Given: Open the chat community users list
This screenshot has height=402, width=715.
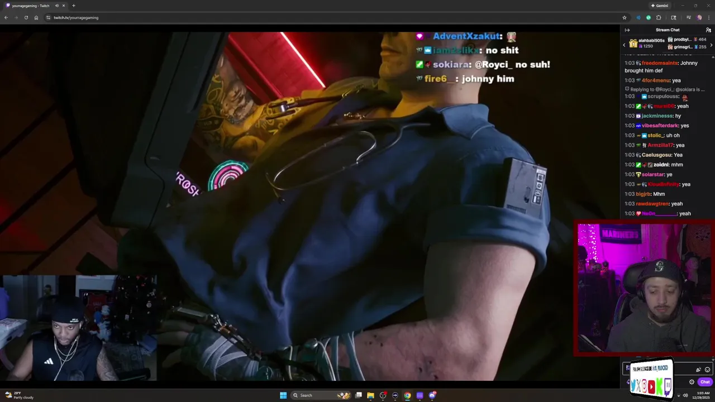Looking at the screenshot, I should (708, 30).
